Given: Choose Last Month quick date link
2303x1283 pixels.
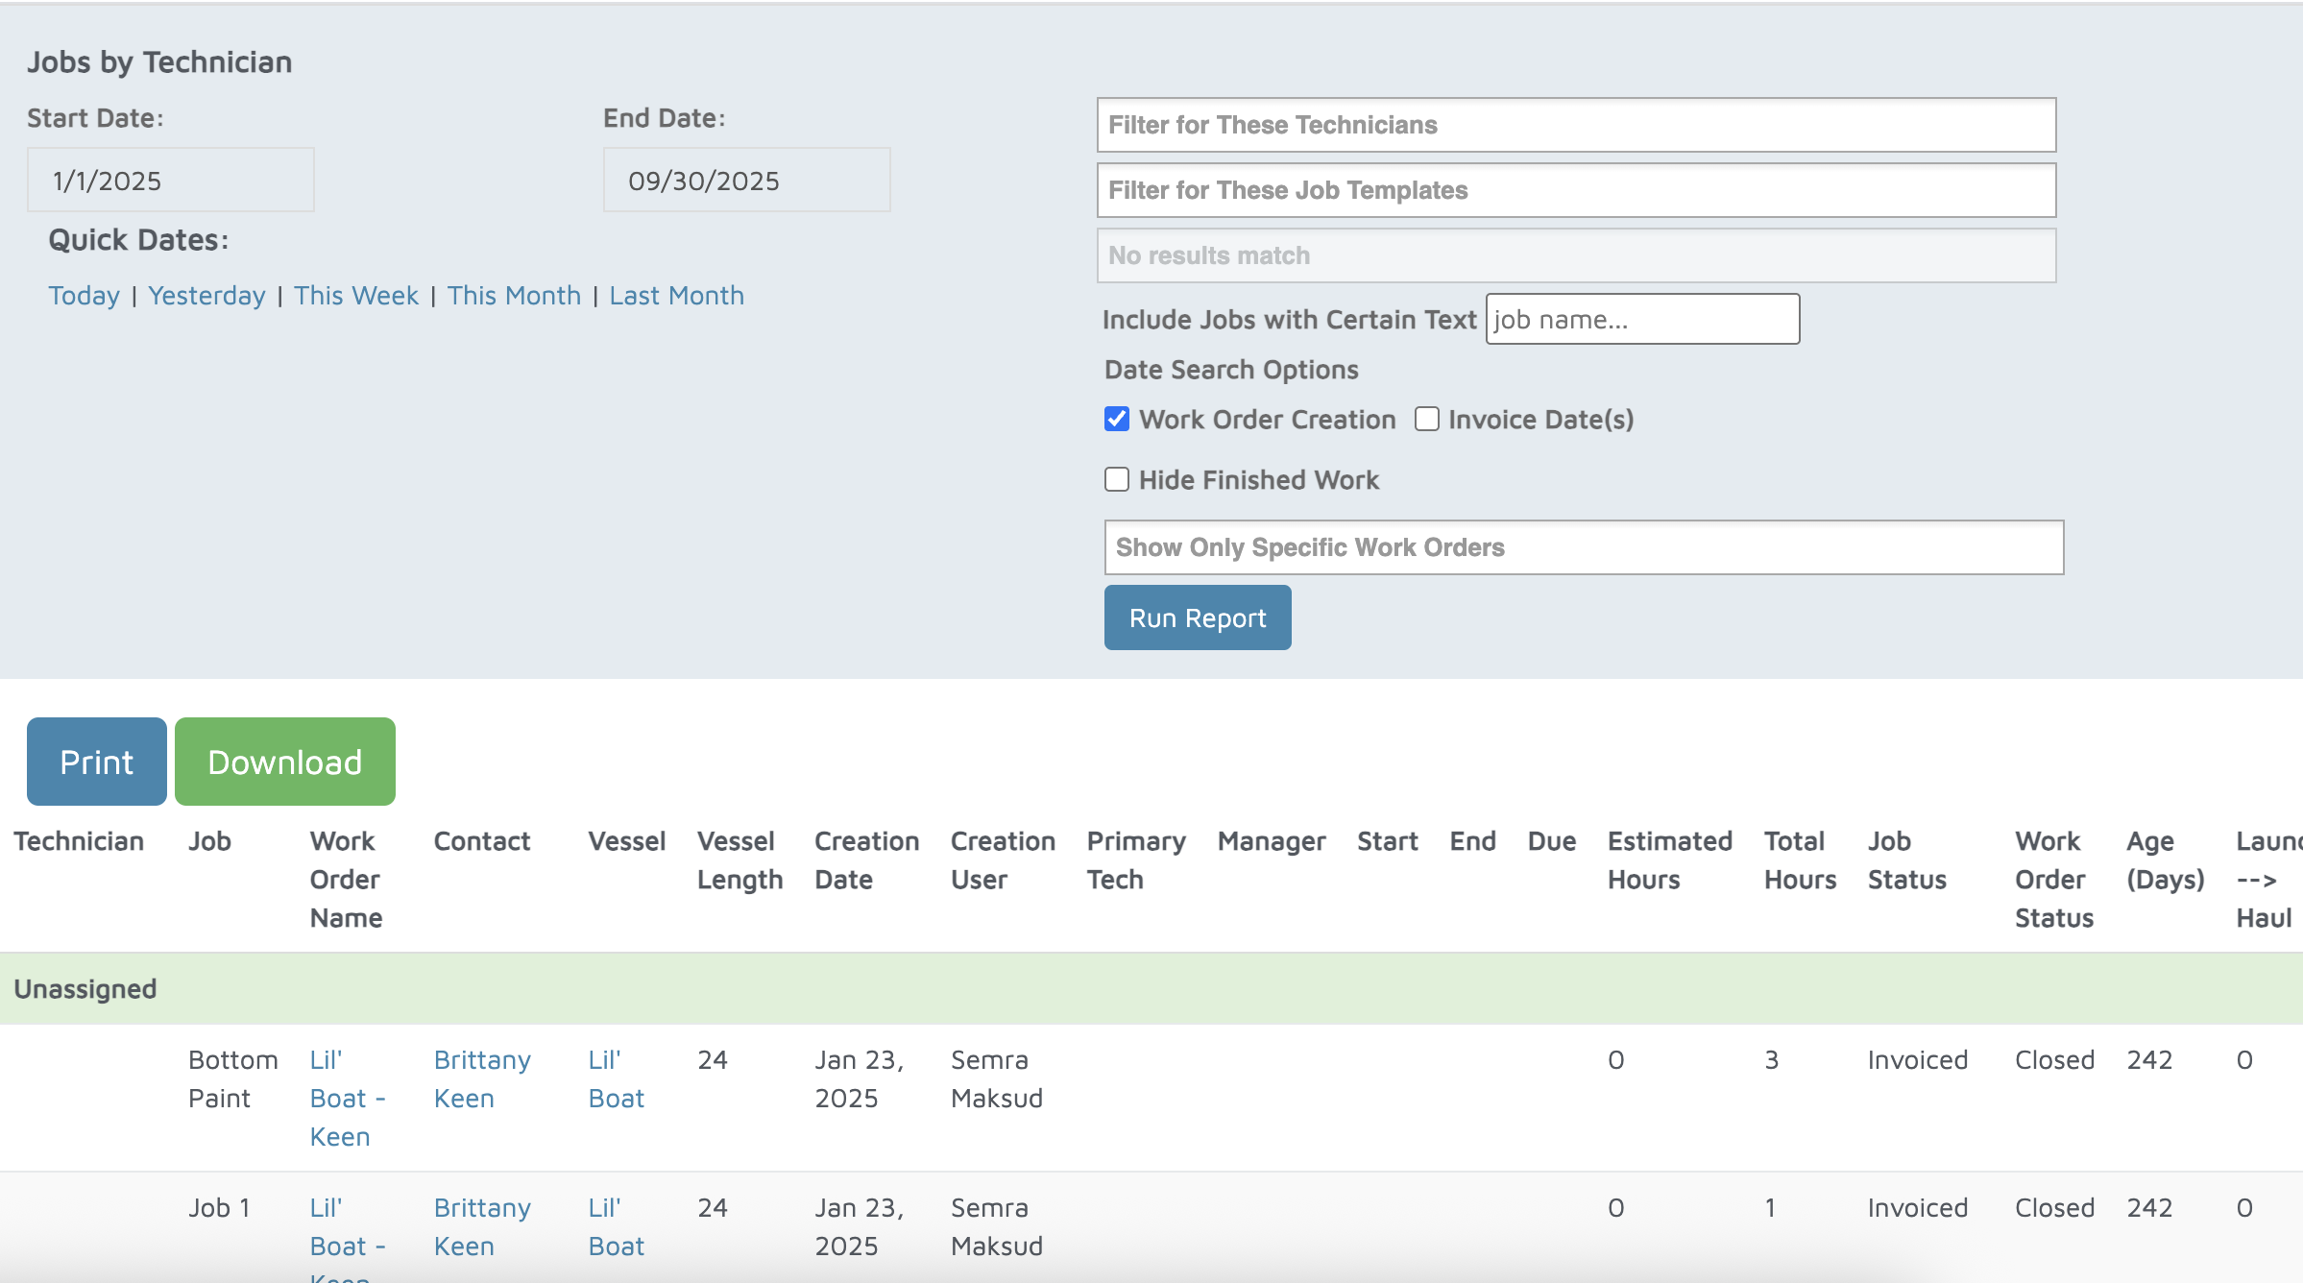Looking at the screenshot, I should pos(676,296).
